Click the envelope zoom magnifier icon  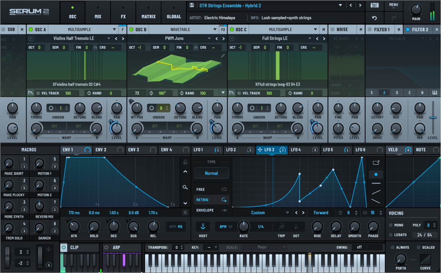click(185, 187)
